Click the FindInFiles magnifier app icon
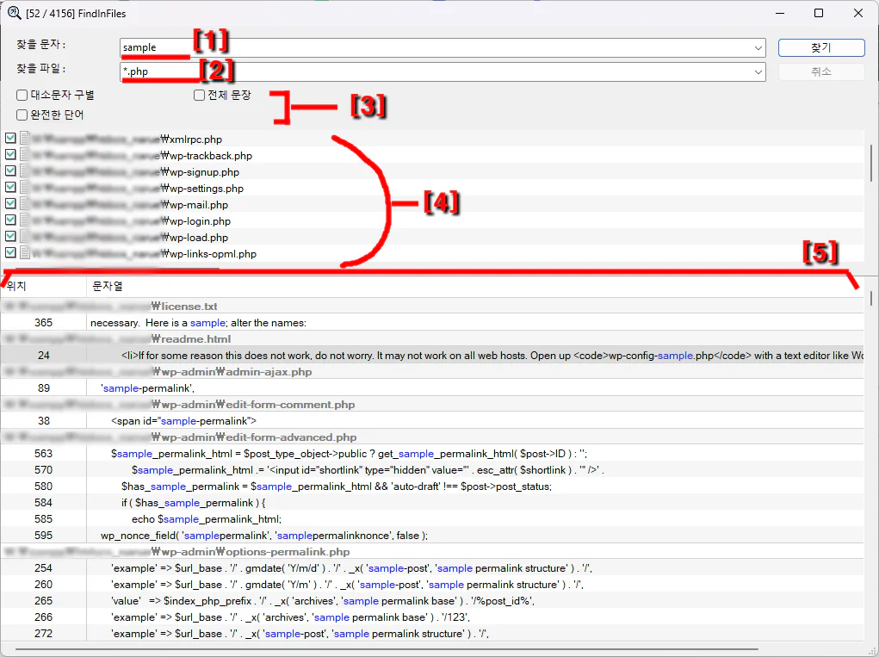 [x=14, y=13]
